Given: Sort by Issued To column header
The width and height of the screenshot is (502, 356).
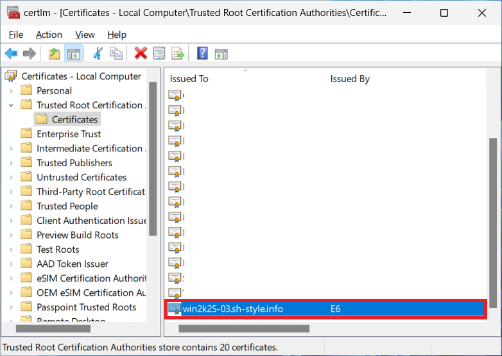Looking at the screenshot, I should 245,79.
